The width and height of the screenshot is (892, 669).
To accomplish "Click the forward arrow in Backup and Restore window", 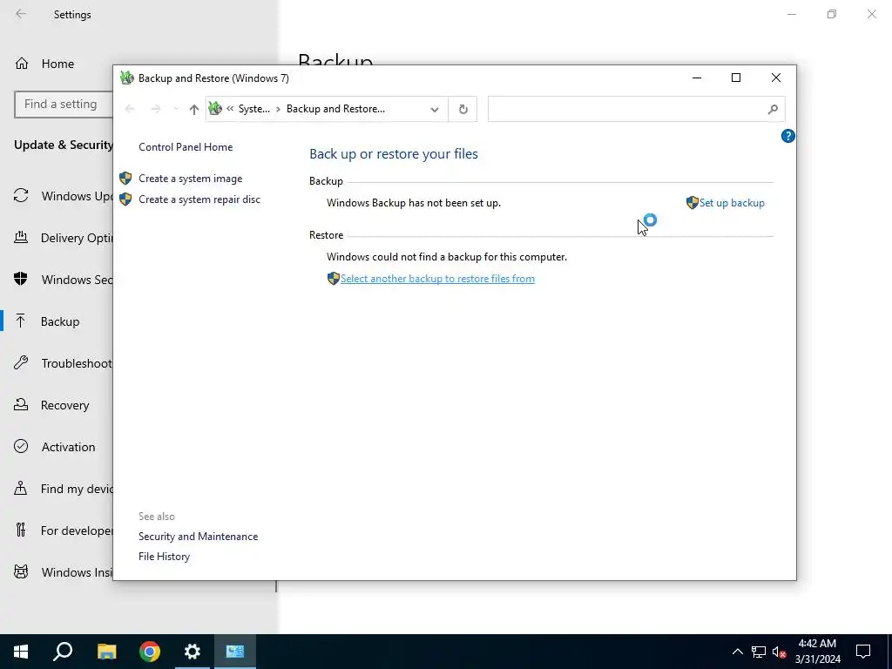I will pos(156,109).
